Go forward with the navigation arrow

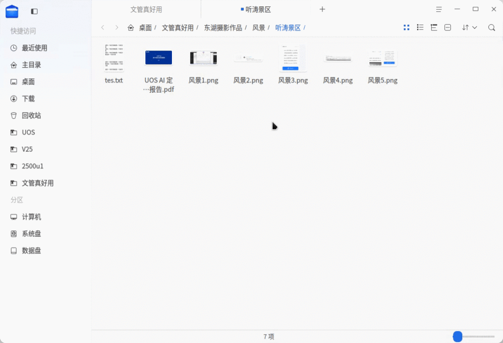tap(116, 28)
